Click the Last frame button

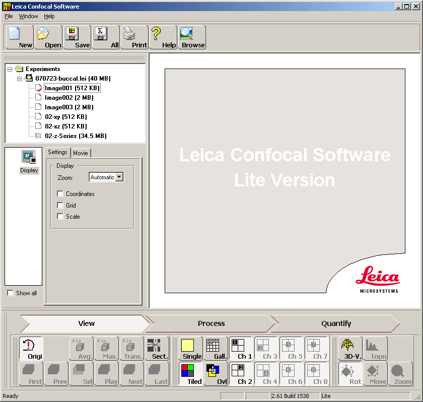pyautogui.click(x=157, y=374)
